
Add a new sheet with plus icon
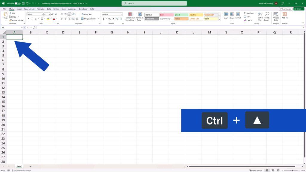pos(30,166)
